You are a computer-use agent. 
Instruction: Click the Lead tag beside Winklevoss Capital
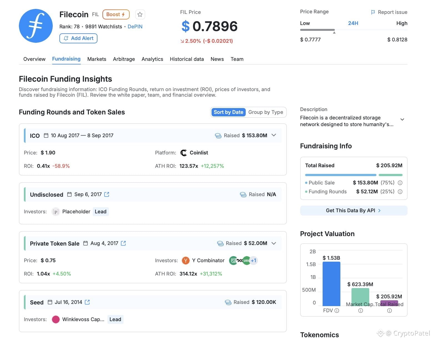115,319
